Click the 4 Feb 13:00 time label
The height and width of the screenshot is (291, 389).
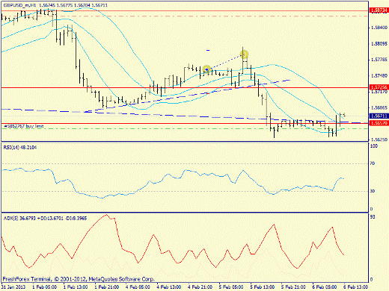pos(169,287)
